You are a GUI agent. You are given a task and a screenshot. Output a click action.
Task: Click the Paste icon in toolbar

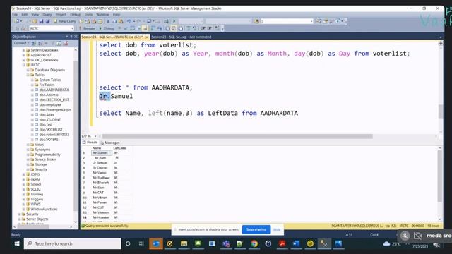tap(121, 21)
